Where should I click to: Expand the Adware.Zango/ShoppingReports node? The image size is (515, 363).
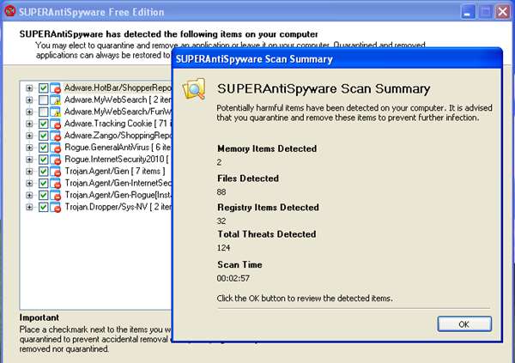[29, 136]
